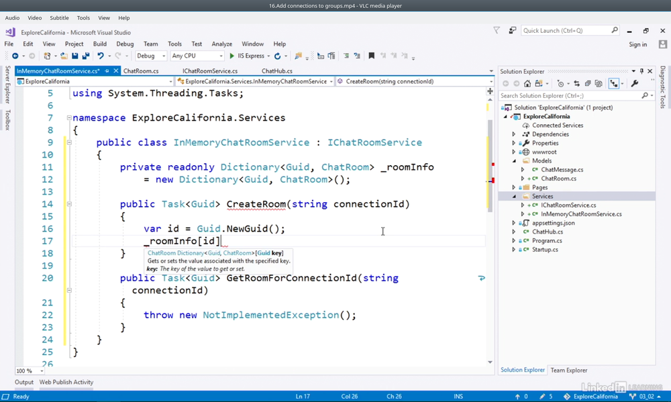Open the CreateRoom member navigation dropdown

tap(415, 81)
